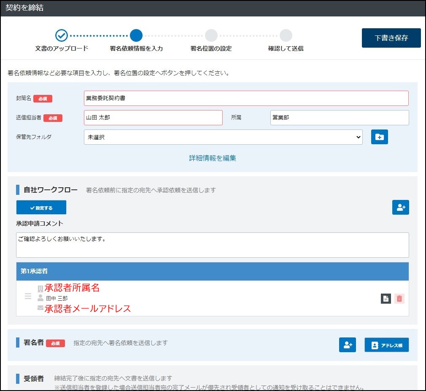This screenshot has height=391, width=426.
Task: Open the document icon for 第1承認者
Action: point(386,299)
